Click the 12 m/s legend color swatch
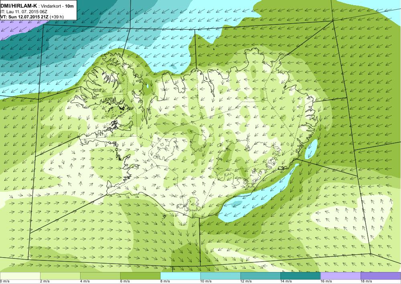 (261, 276)
